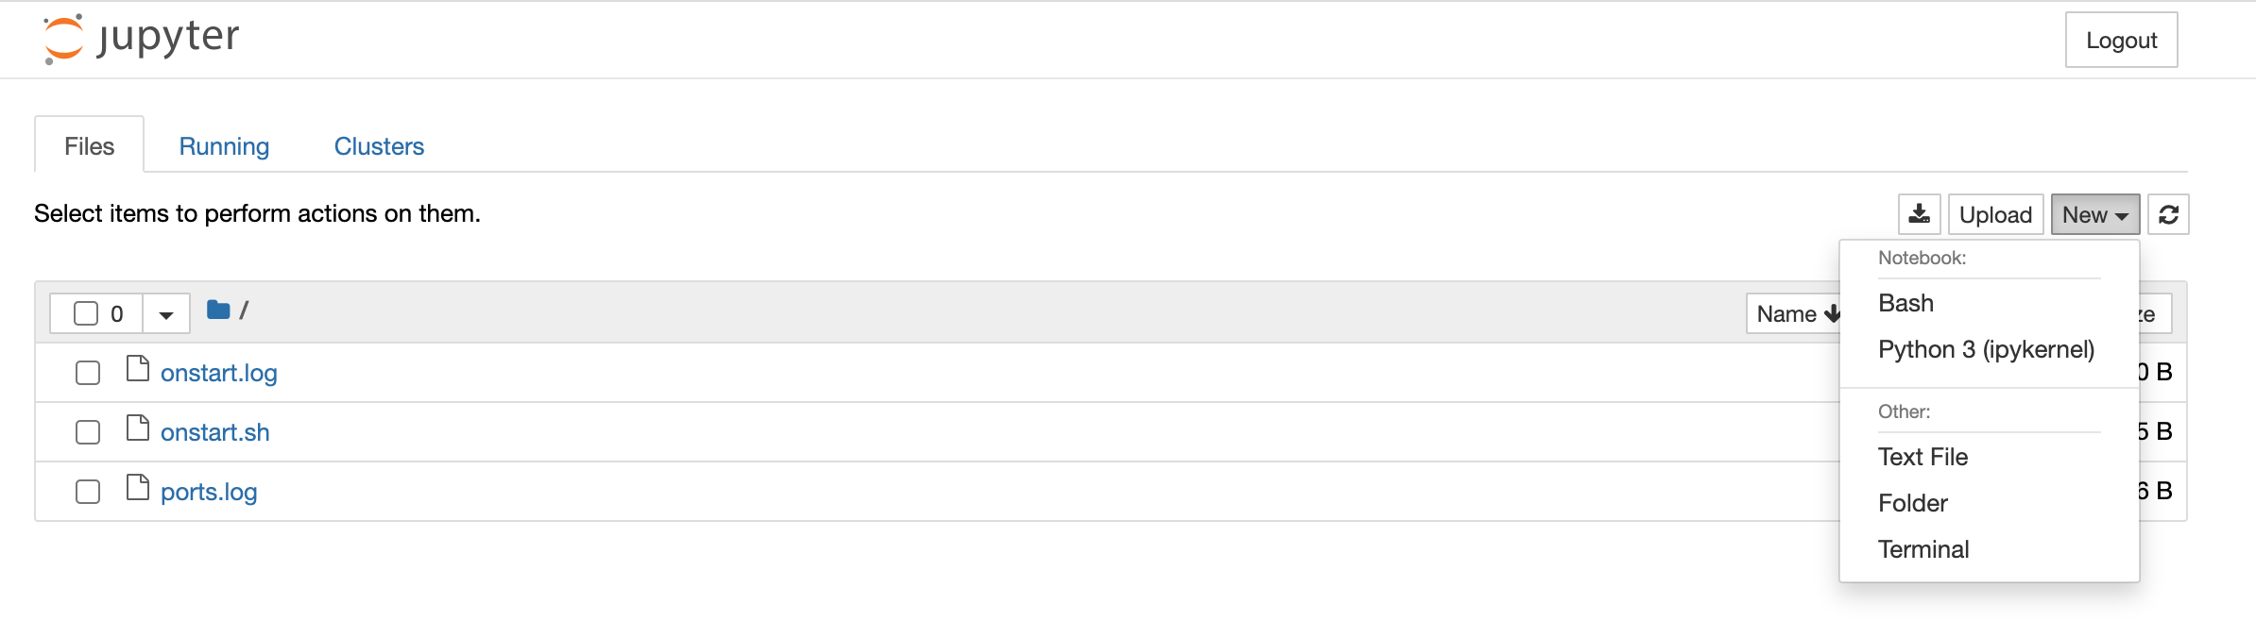Toggle the select-all checkbox
Screen dimensions: 2256x621
86,313
